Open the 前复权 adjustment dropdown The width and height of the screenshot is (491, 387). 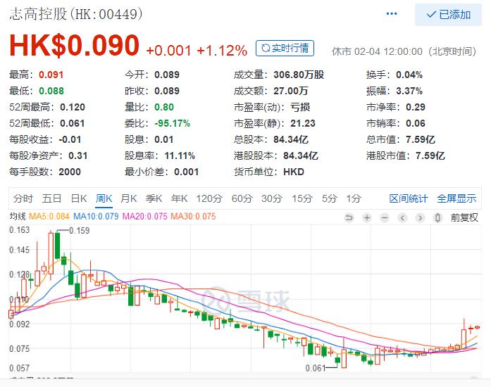[464, 217]
